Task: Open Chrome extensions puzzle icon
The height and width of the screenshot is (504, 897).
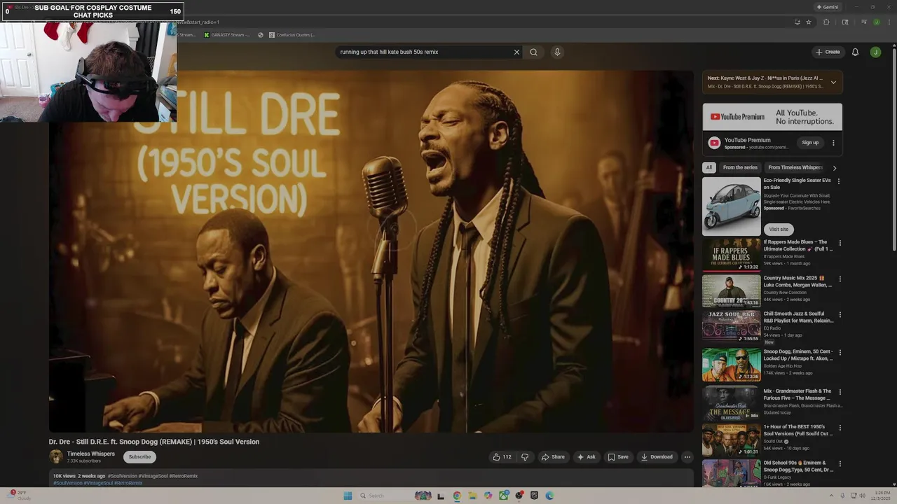Action: 826,22
